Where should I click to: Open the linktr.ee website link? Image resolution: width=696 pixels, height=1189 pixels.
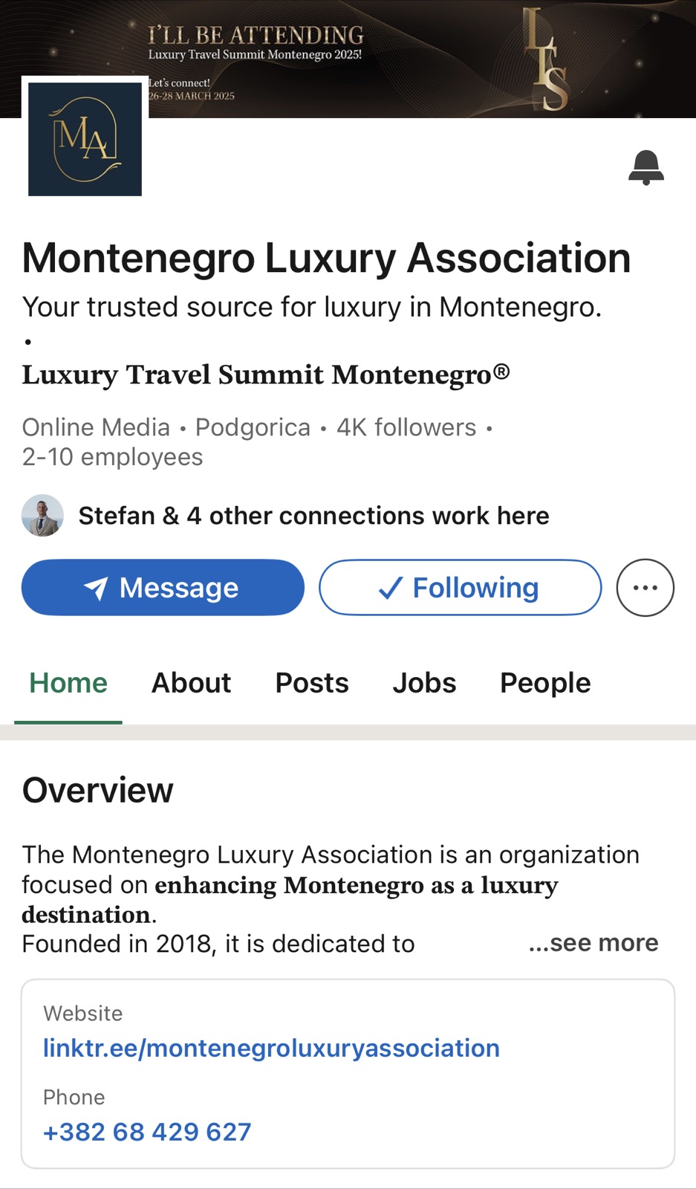(x=271, y=1048)
